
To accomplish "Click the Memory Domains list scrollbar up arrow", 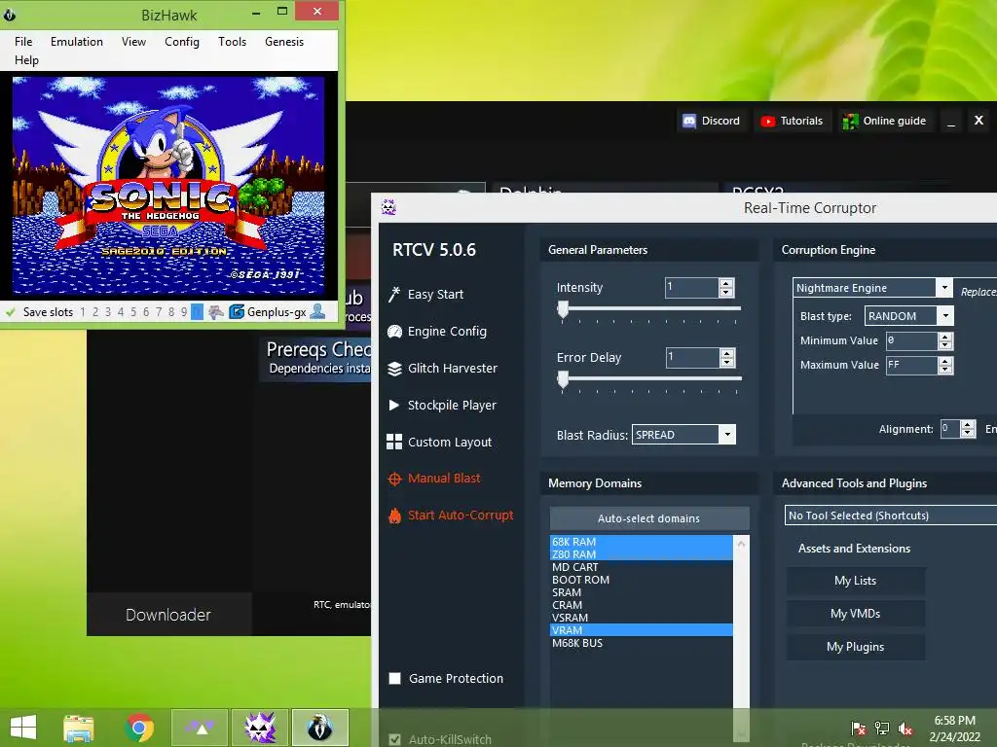I will pos(741,543).
